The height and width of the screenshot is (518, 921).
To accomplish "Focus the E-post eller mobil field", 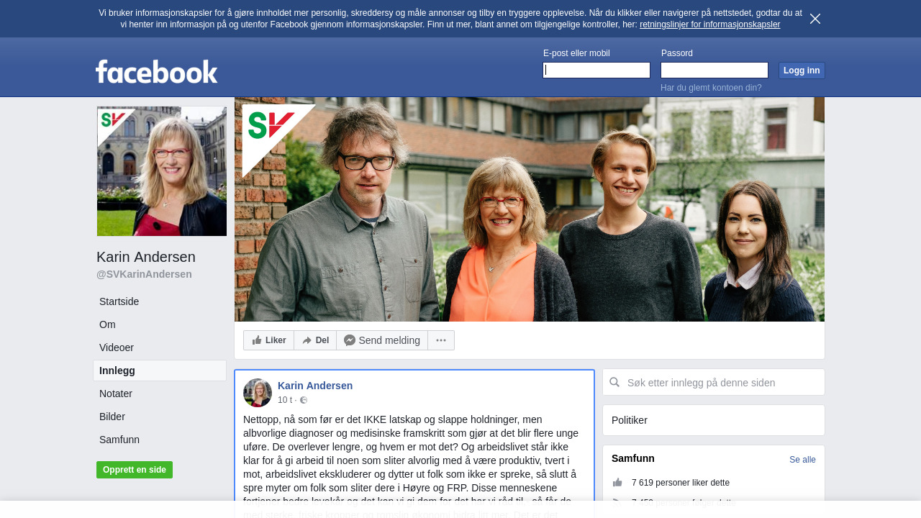I will pyautogui.click(x=596, y=70).
